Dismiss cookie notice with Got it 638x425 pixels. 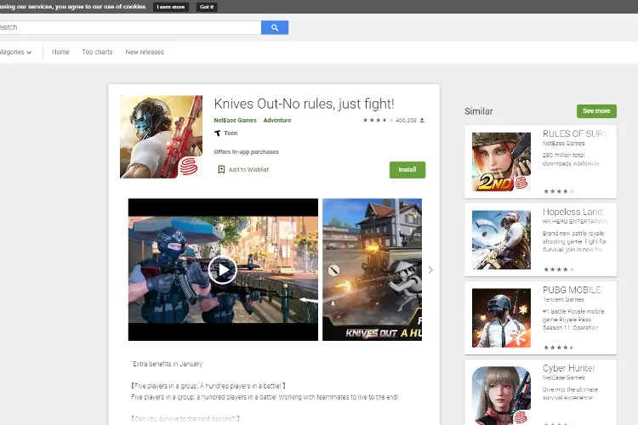pos(207,7)
